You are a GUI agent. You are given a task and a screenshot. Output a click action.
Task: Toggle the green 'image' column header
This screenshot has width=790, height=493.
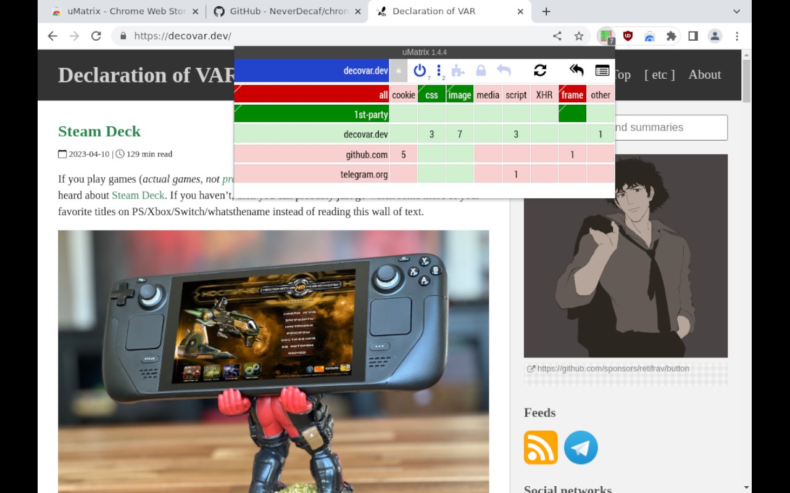pyautogui.click(x=460, y=94)
